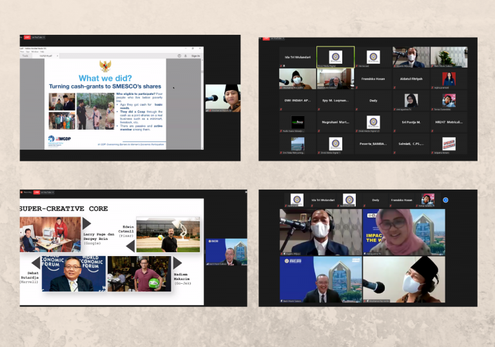Open the Help menu in Acrobat
Viewport: 495px width, 347px height.
click(42, 52)
